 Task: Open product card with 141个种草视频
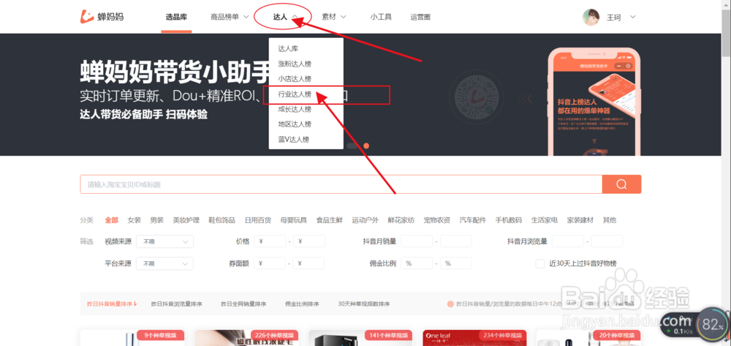point(361,338)
